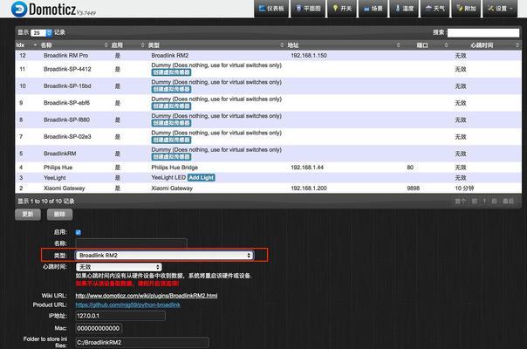Click the IP地址 field with 127.0.0.1
The width and height of the screenshot is (527, 349).
(x=120, y=316)
